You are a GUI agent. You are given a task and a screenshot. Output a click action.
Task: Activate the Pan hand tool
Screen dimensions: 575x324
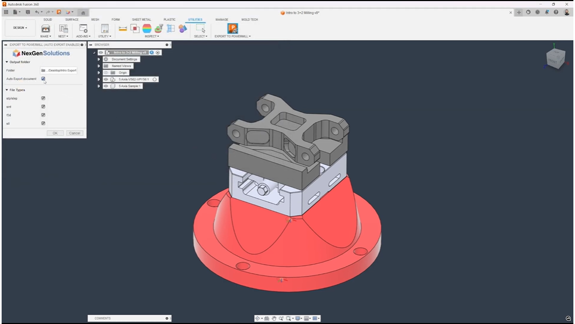point(274,319)
